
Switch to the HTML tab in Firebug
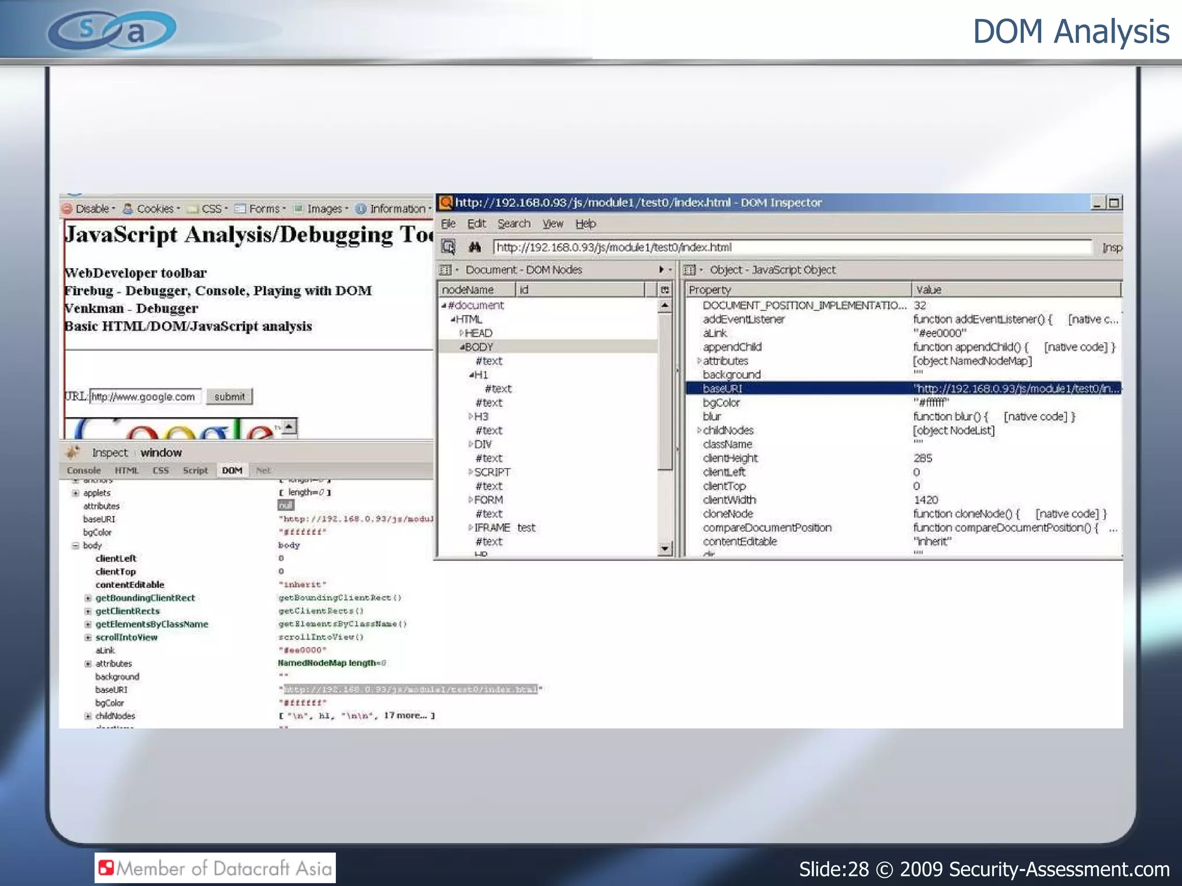tap(126, 471)
